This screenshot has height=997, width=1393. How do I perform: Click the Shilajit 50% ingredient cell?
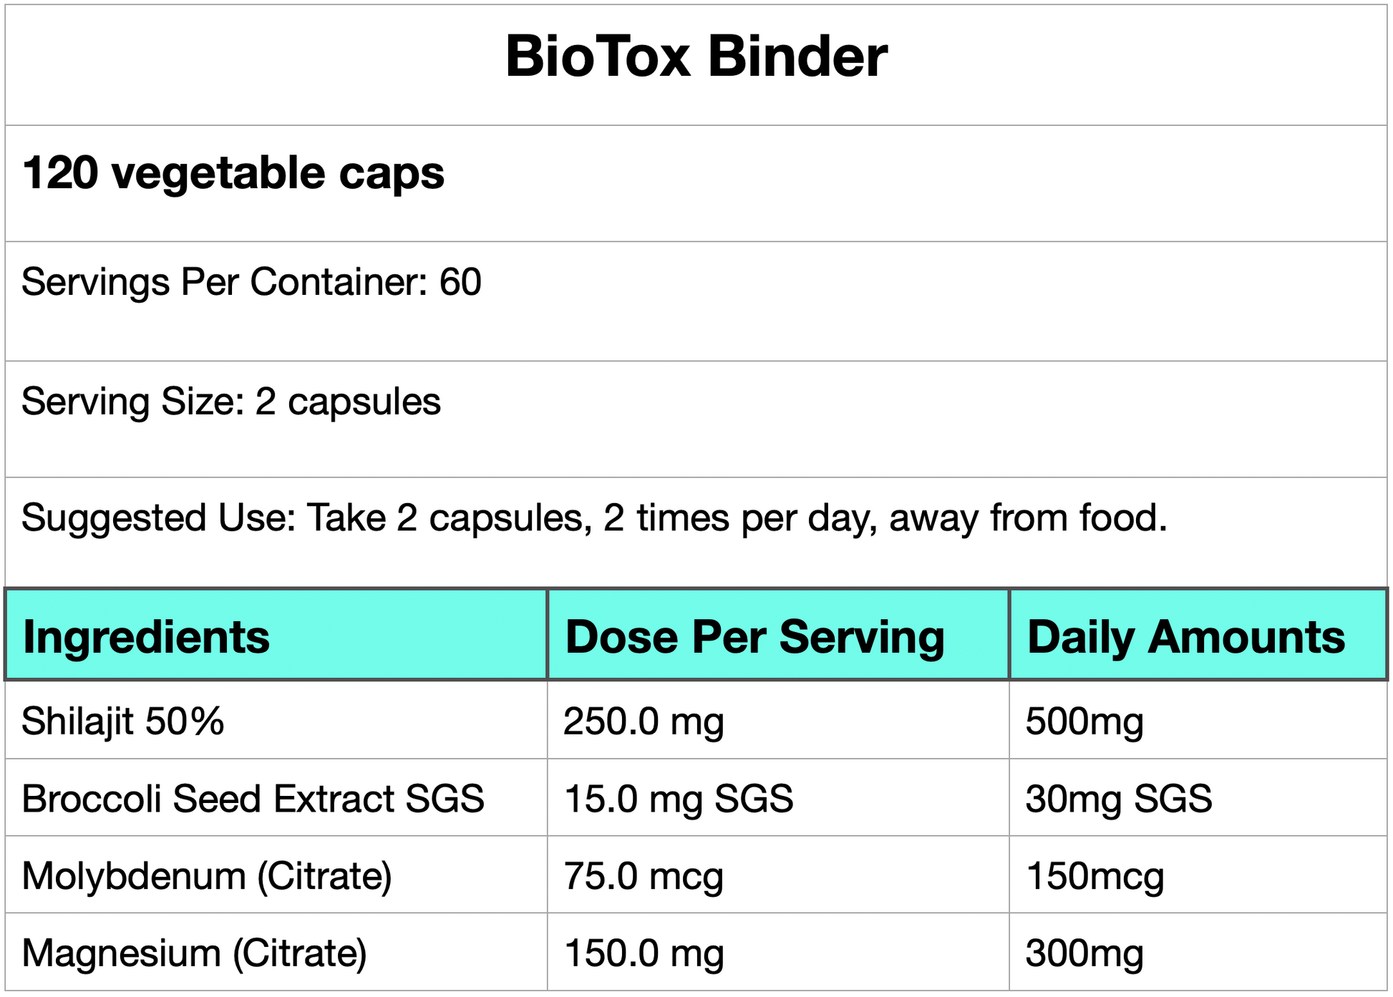(x=123, y=721)
